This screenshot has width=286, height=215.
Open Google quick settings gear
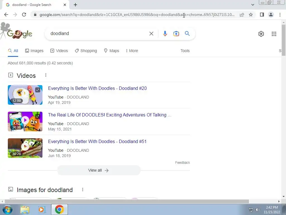coord(261,34)
